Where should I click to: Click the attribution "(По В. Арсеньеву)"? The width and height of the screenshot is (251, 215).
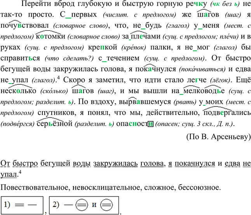pos(218,137)
